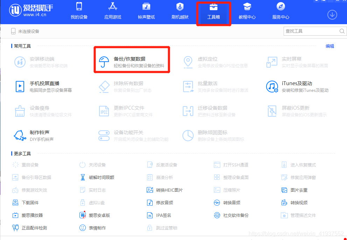Select the 刷机越狱 tab
347x240 pixels.
pyautogui.click(x=180, y=11)
